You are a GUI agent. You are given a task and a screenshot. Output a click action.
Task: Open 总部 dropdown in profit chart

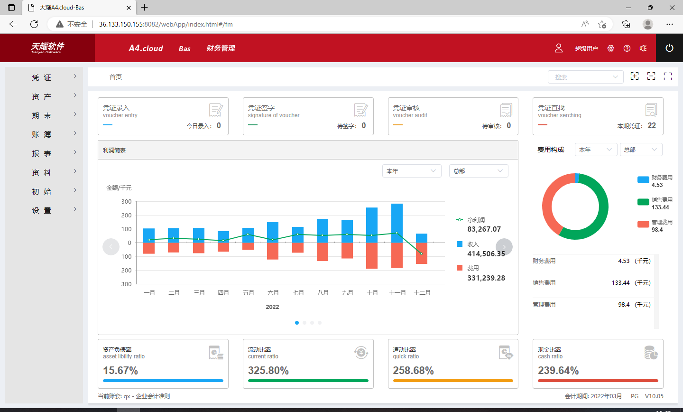tap(479, 171)
